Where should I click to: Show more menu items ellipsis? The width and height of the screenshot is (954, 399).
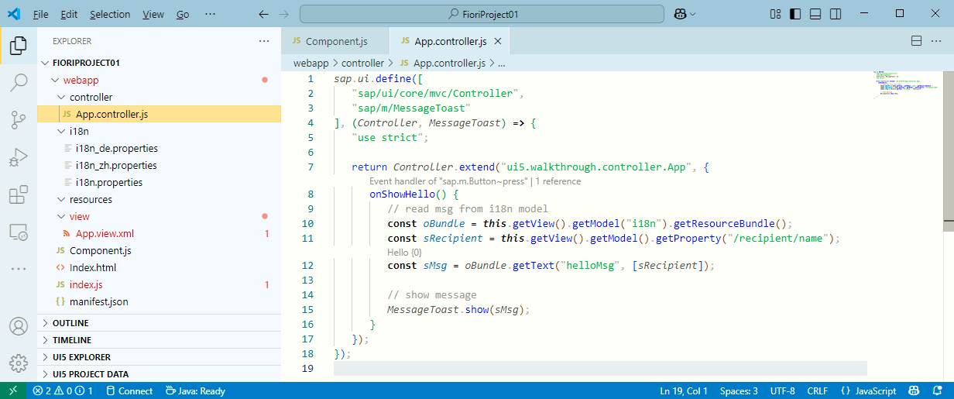click(x=210, y=14)
